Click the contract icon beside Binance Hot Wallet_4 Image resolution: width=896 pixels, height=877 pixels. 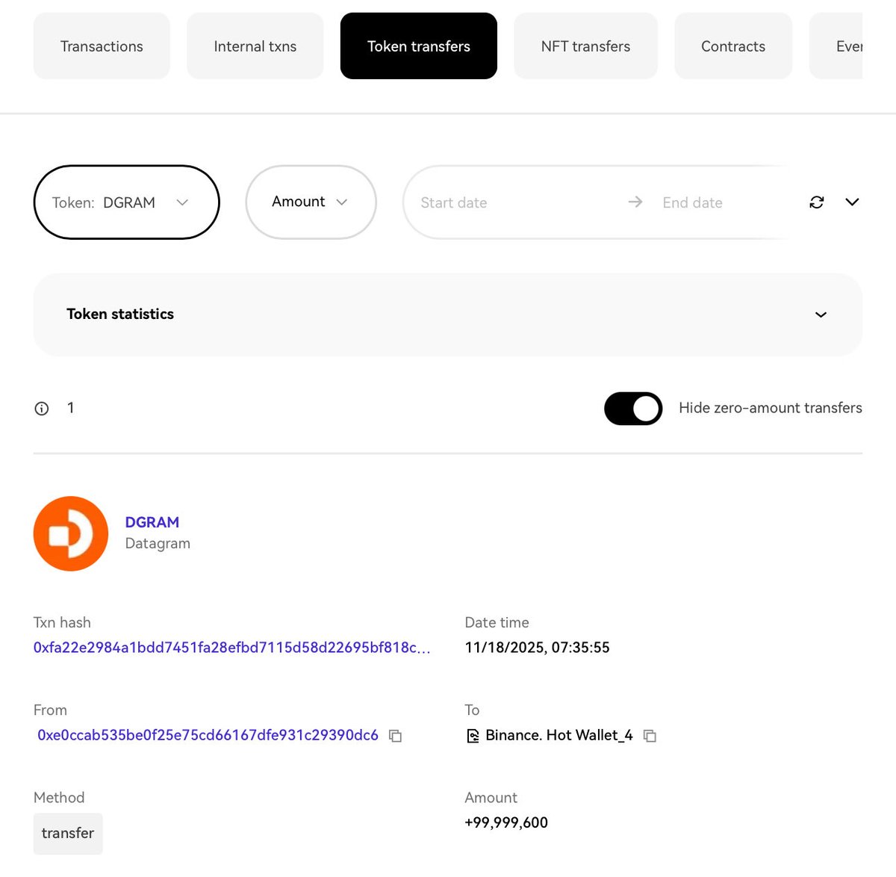click(473, 735)
